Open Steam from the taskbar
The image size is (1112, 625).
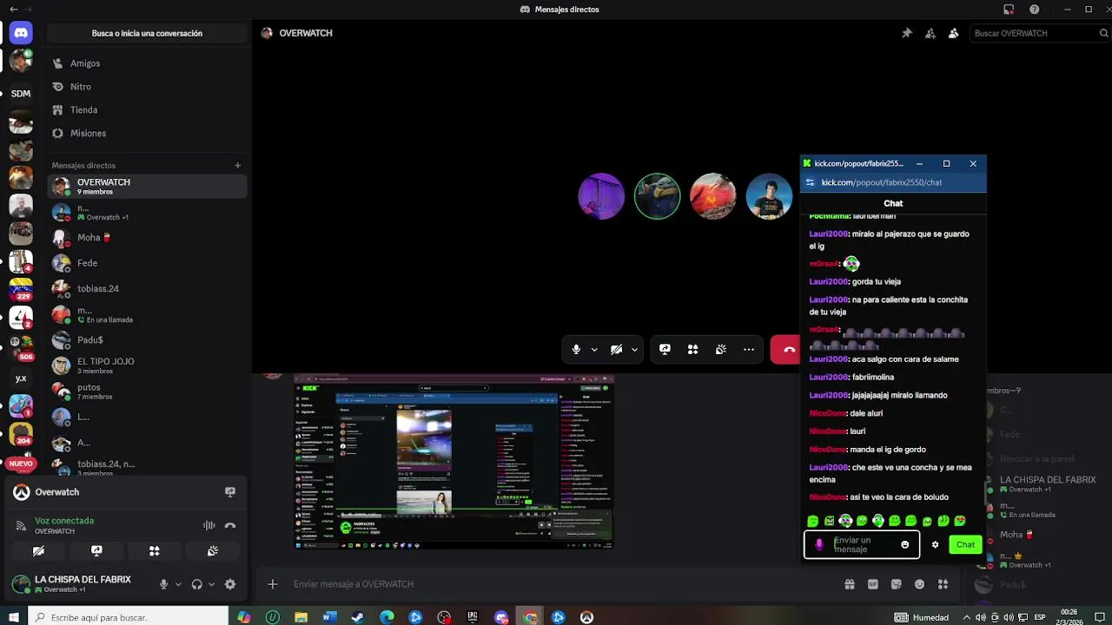[358, 617]
